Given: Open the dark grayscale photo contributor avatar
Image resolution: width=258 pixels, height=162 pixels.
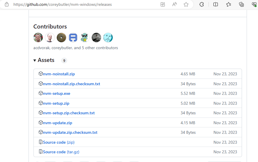Looking at the screenshot, I should coord(96,38).
